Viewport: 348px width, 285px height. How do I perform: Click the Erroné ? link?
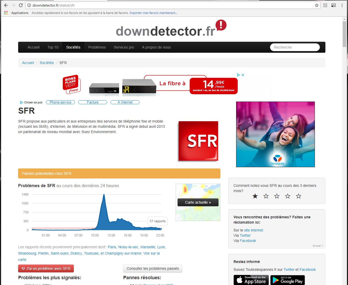coord(318,246)
